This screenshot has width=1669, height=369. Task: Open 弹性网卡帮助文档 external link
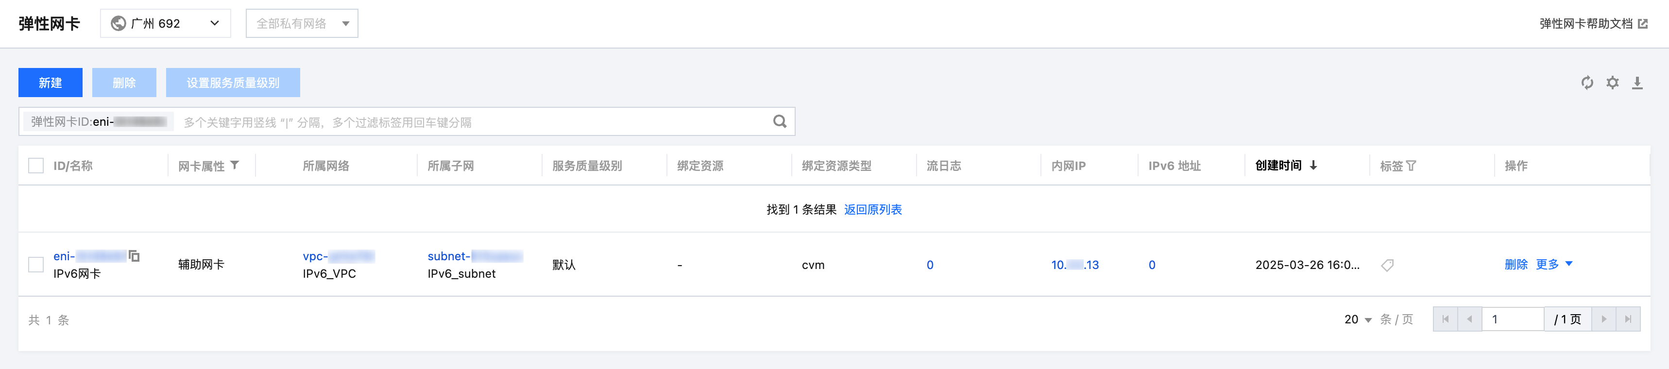1593,24
